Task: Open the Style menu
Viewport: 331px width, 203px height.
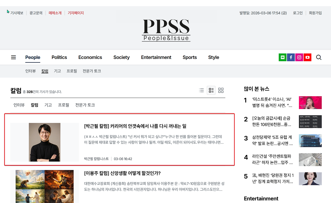Action: (x=214, y=57)
